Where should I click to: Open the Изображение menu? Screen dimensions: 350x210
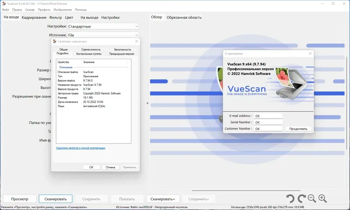[x=63, y=10]
